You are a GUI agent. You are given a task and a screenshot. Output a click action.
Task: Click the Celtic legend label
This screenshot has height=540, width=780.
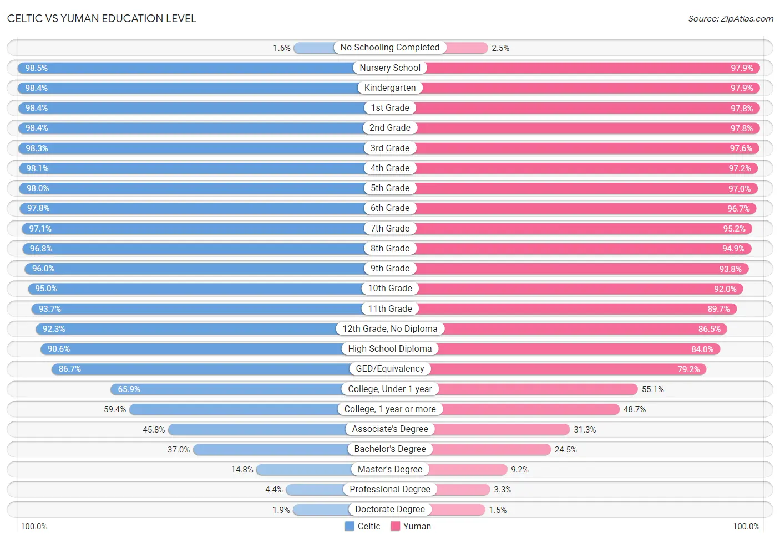(369, 526)
